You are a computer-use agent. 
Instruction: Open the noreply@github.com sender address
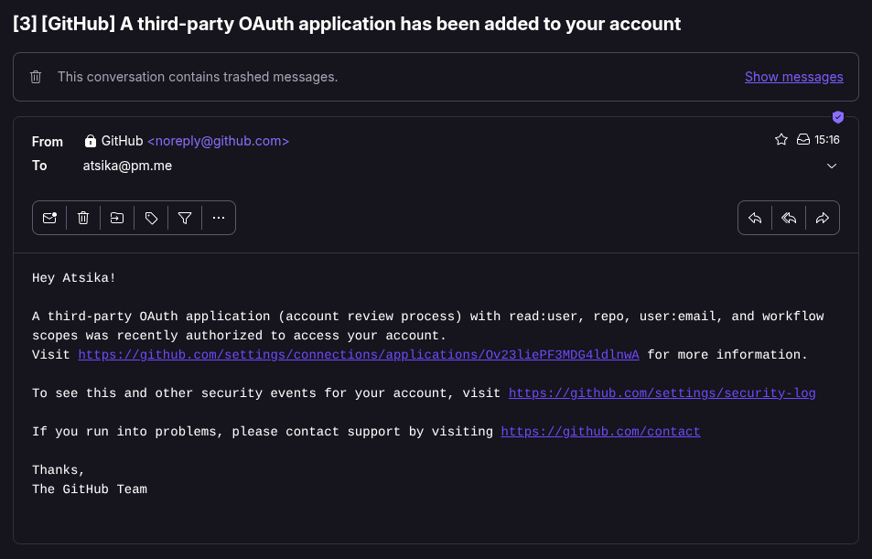click(x=218, y=141)
